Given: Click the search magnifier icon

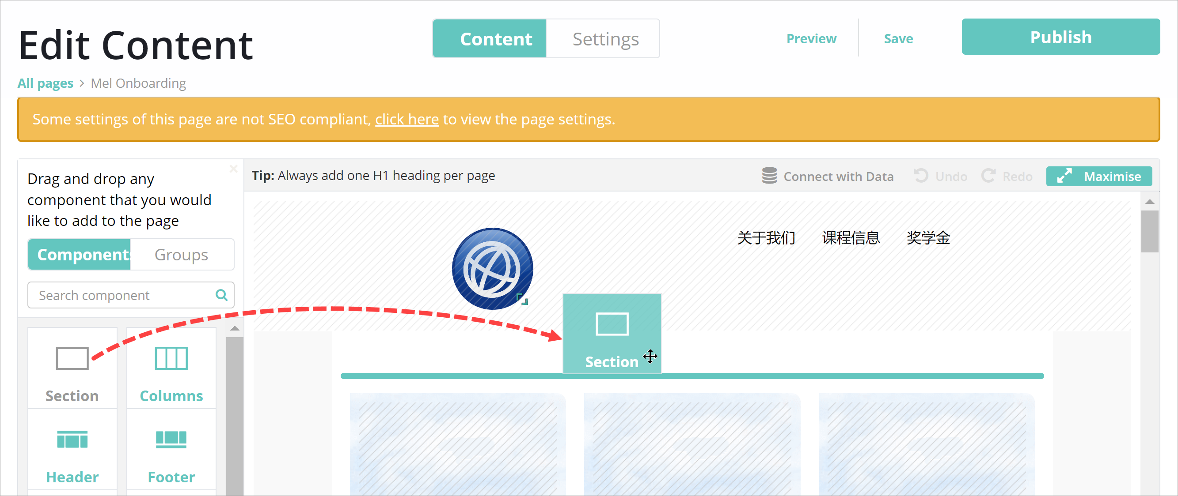Looking at the screenshot, I should point(221,295).
